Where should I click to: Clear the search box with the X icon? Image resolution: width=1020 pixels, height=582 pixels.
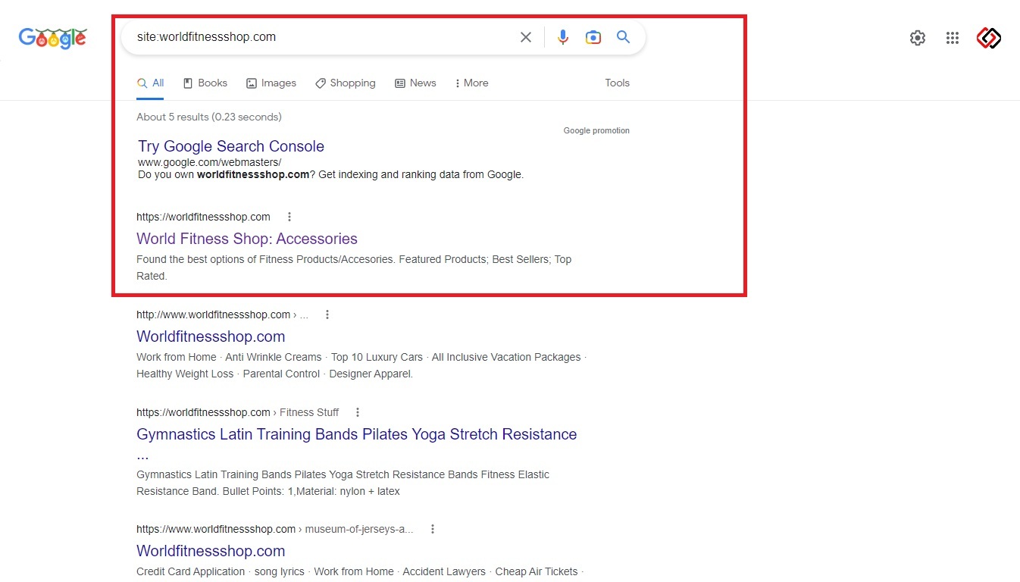[x=525, y=37]
